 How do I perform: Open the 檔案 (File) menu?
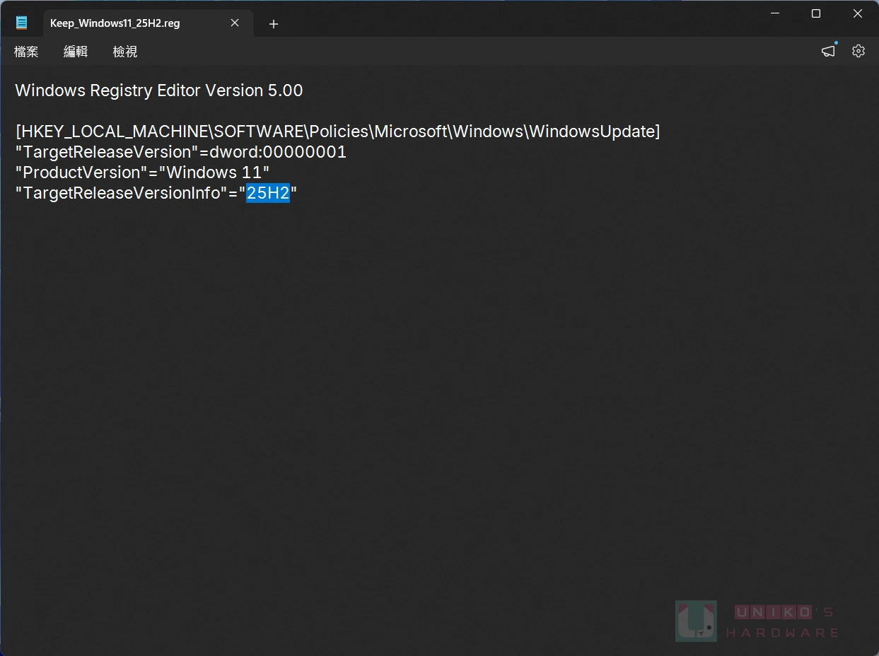click(26, 52)
